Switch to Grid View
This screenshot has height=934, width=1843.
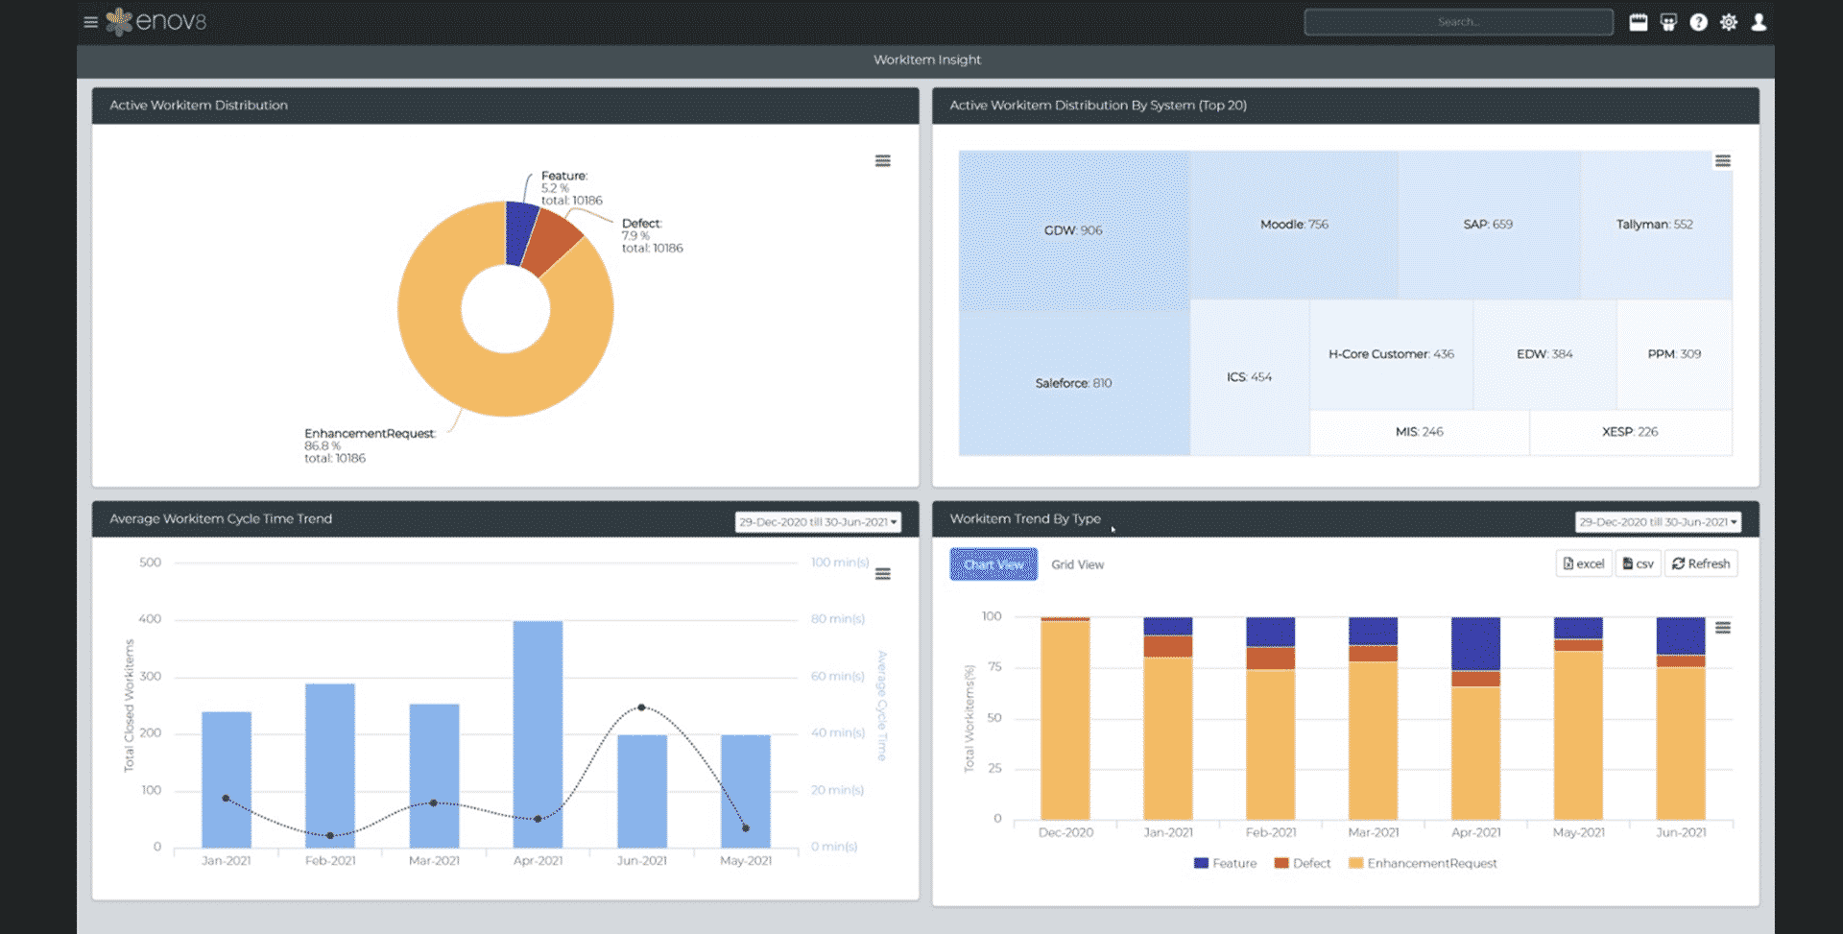(1077, 564)
